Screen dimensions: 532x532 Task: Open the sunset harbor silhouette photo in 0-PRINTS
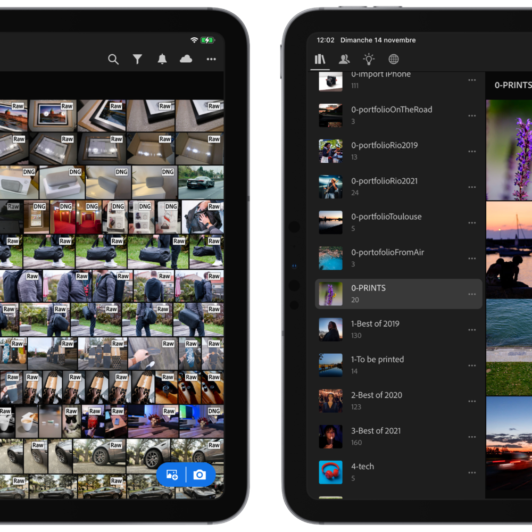pos(509,250)
